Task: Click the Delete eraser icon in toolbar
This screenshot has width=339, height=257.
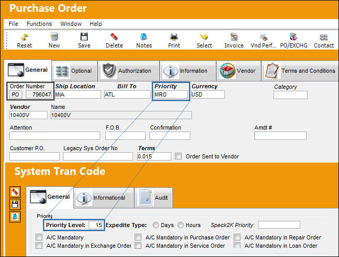Action: pyautogui.click(x=114, y=37)
